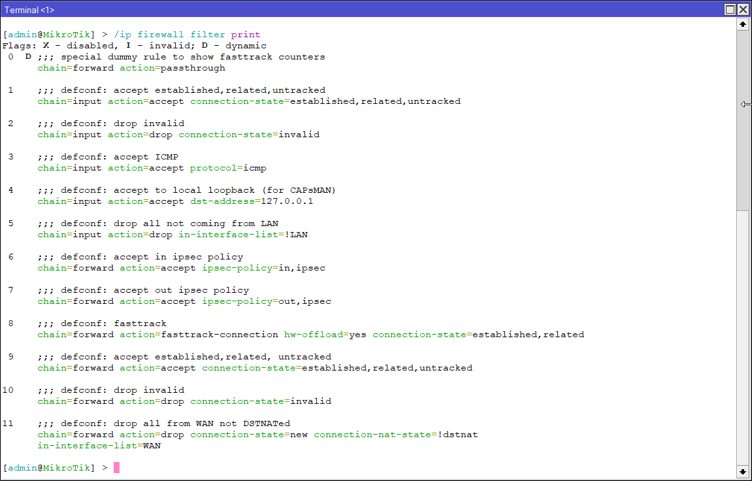Click the terminal vertical scrollbar thumb
This screenshot has width=752, height=481.
pyautogui.click(x=742, y=120)
